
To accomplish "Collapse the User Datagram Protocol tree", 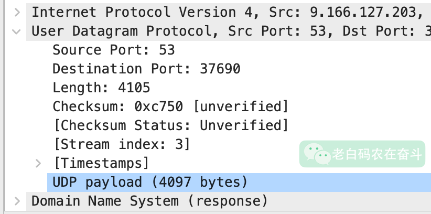I will [17, 31].
